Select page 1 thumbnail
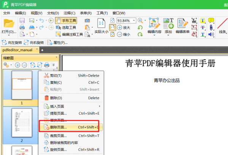Screen dimensions: 228x155 [22, 85]
